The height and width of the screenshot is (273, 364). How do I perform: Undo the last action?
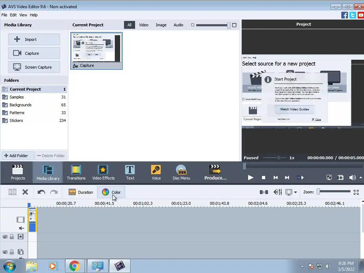[x=41, y=192]
